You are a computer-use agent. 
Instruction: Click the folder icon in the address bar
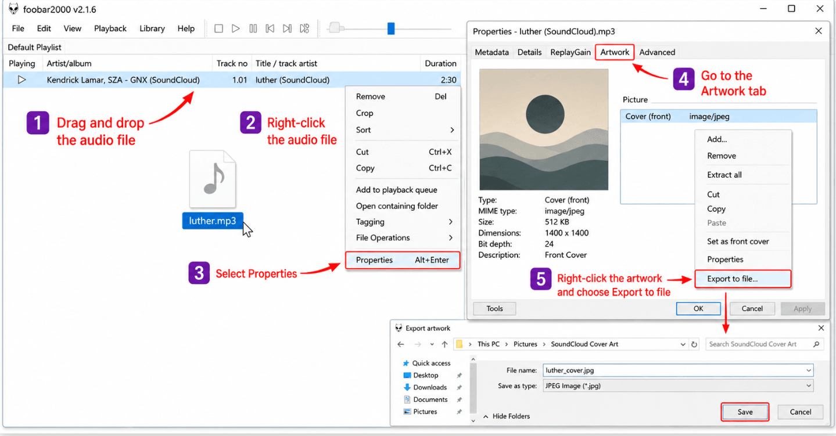pyautogui.click(x=459, y=344)
